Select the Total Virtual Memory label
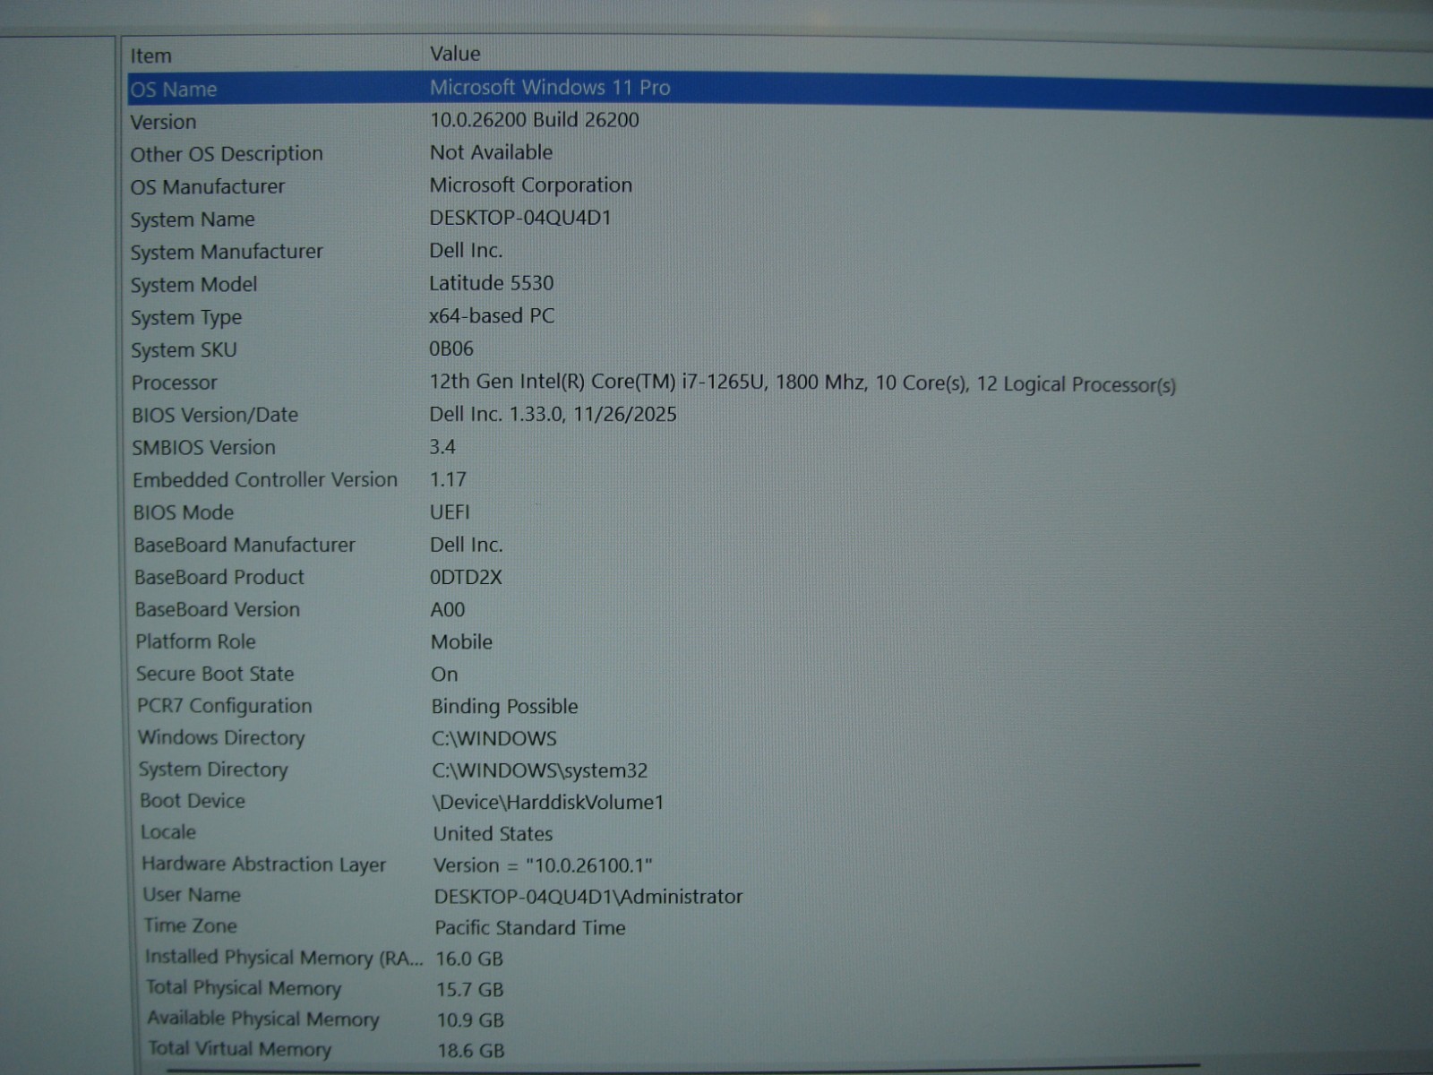 [240, 1048]
